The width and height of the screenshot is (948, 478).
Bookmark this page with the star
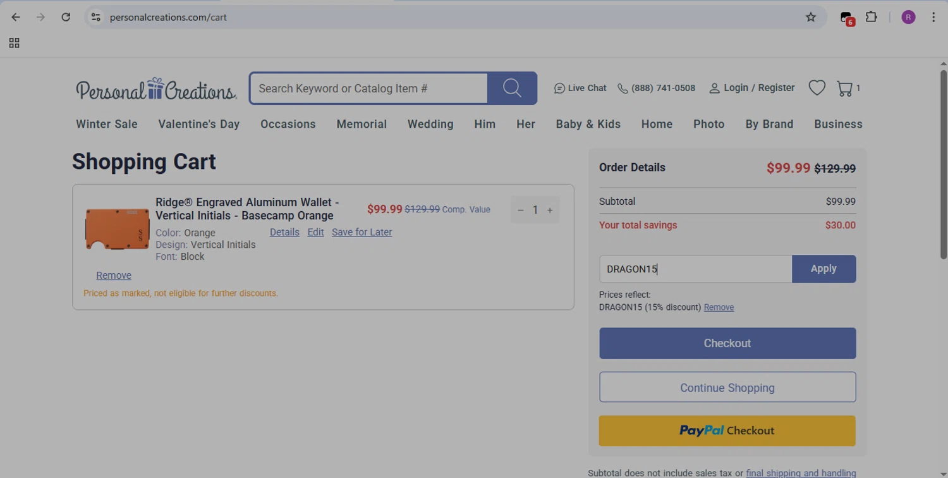coord(811,17)
